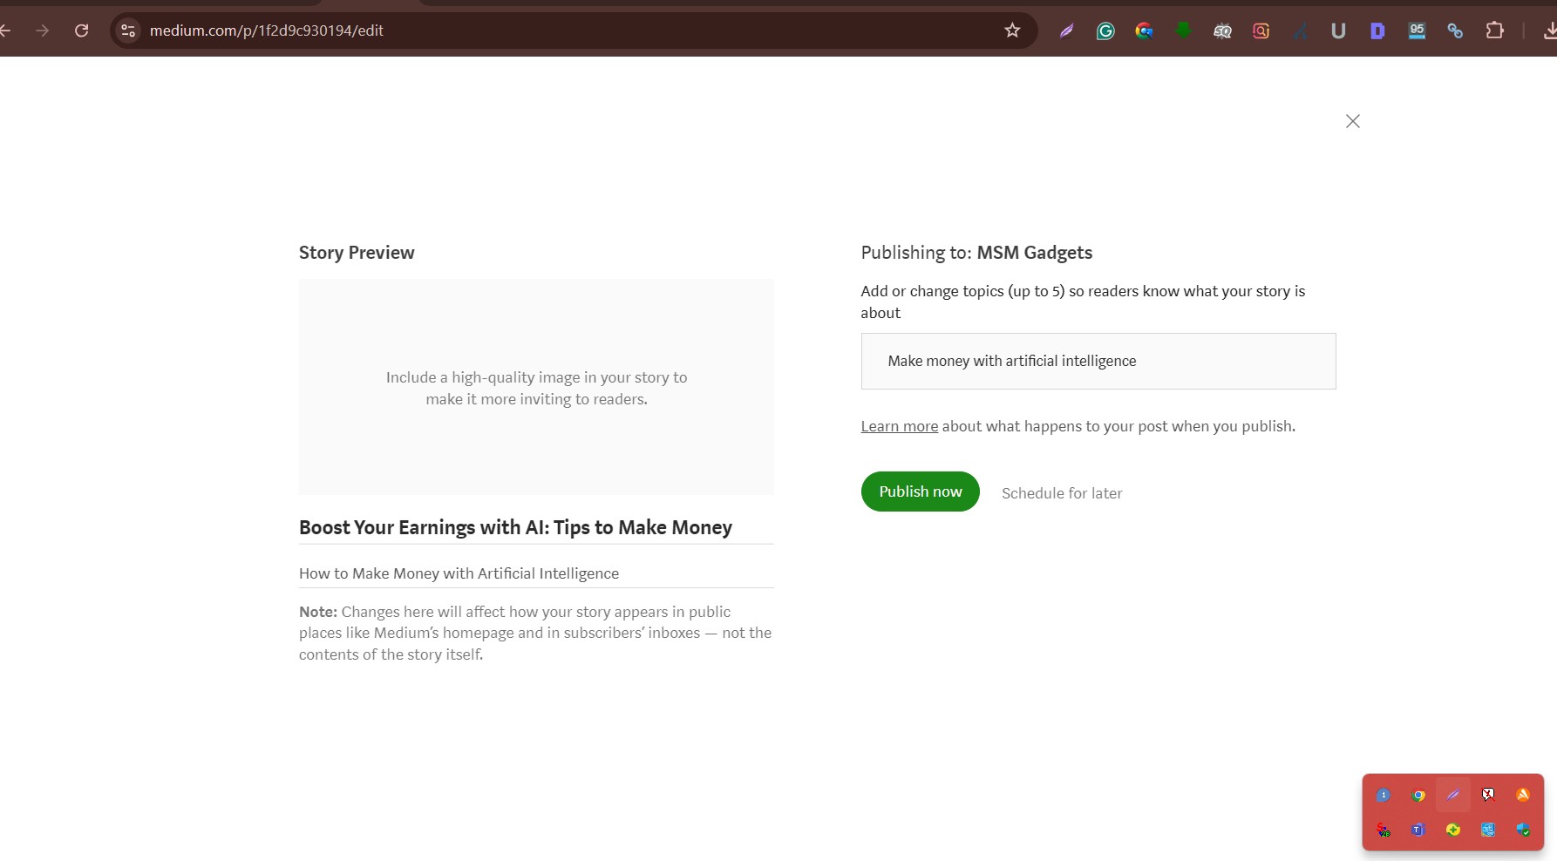Close the publish dialog with the X
This screenshot has height=861, width=1557.
(x=1352, y=121)
